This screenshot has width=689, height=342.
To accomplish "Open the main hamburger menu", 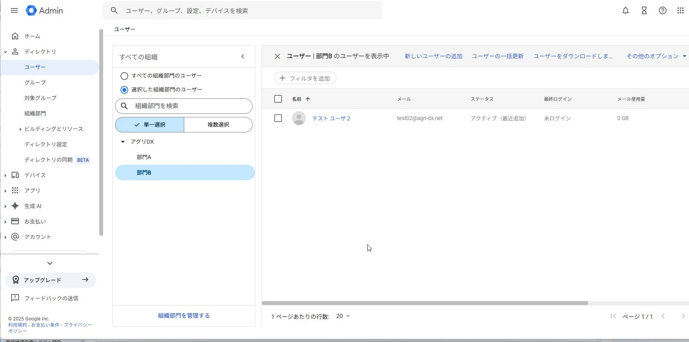I will pyautogui.click(x=14, y=10).
